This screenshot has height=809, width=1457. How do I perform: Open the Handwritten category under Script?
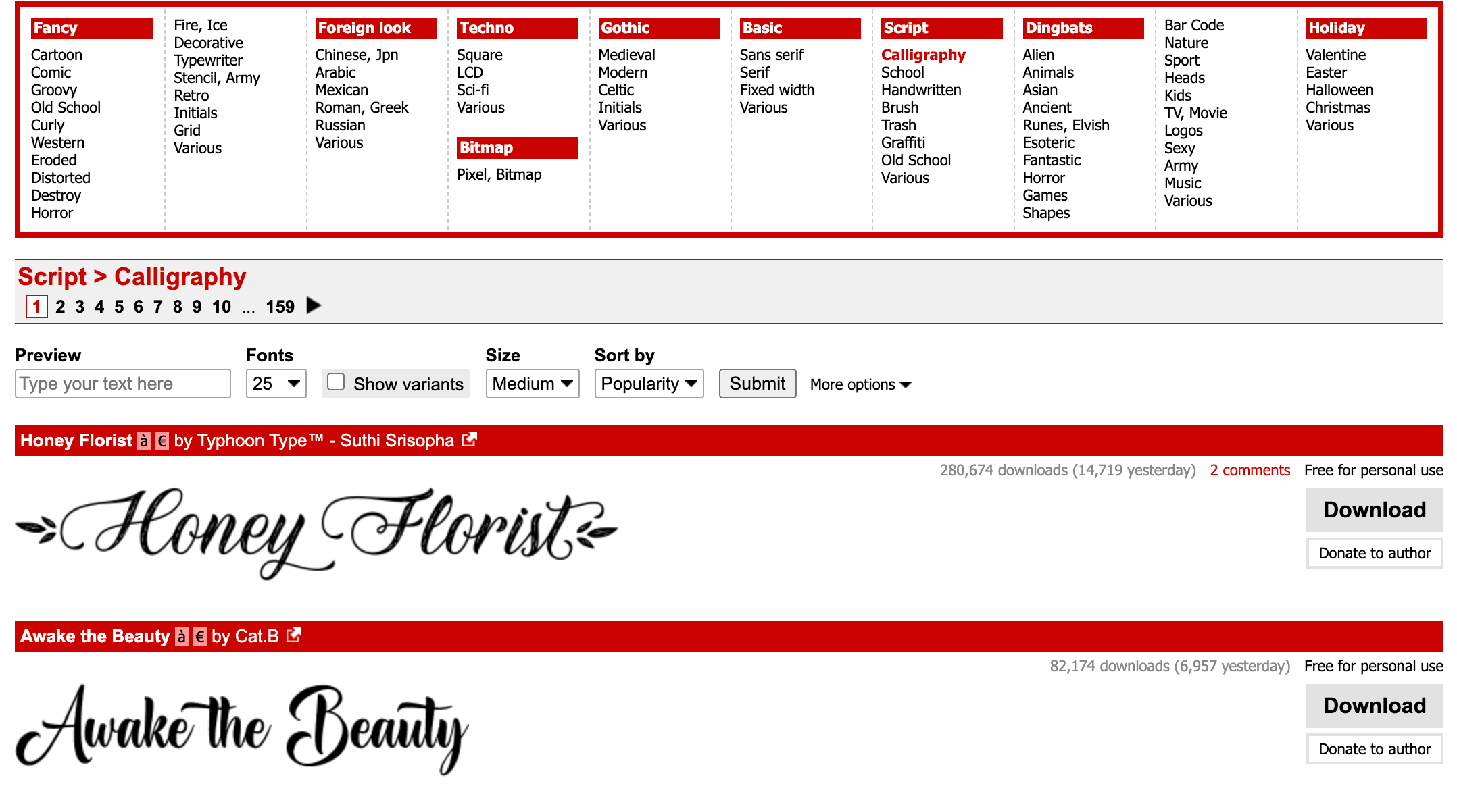tap(920, 90)
